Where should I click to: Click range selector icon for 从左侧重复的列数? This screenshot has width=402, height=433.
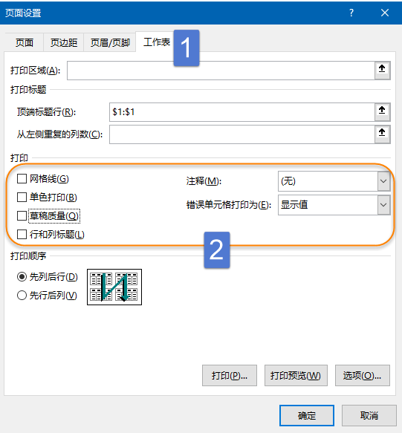point(383,134)
